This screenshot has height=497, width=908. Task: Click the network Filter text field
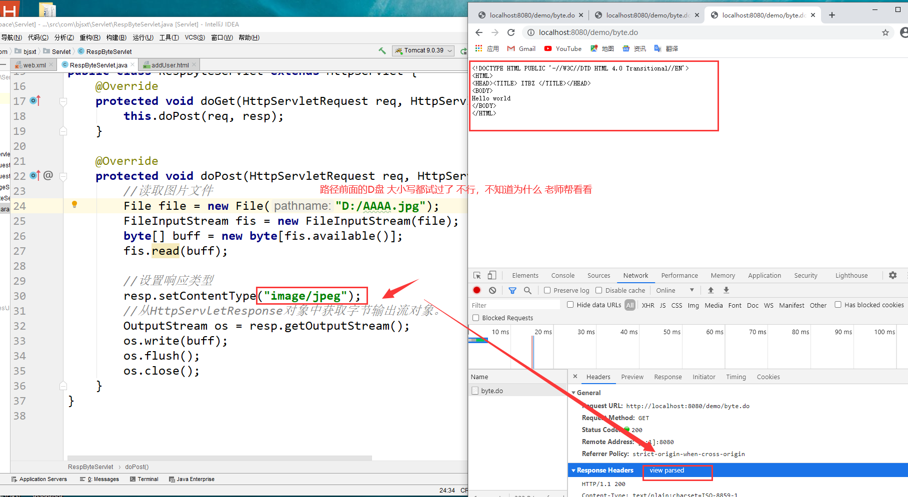pos(515,305)
